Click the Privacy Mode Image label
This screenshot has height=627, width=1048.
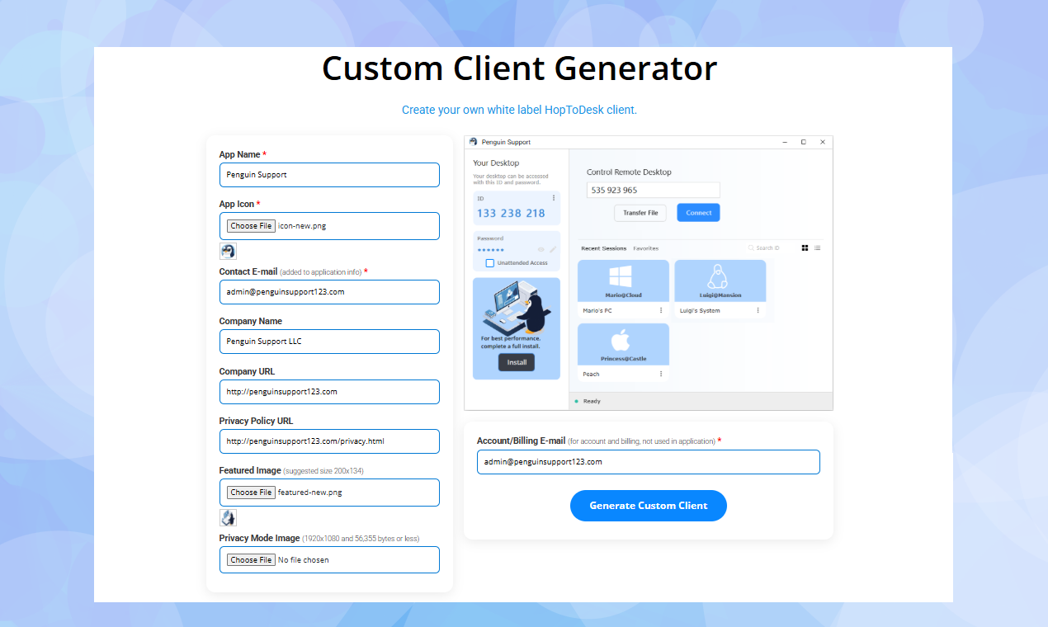(259, 538)
